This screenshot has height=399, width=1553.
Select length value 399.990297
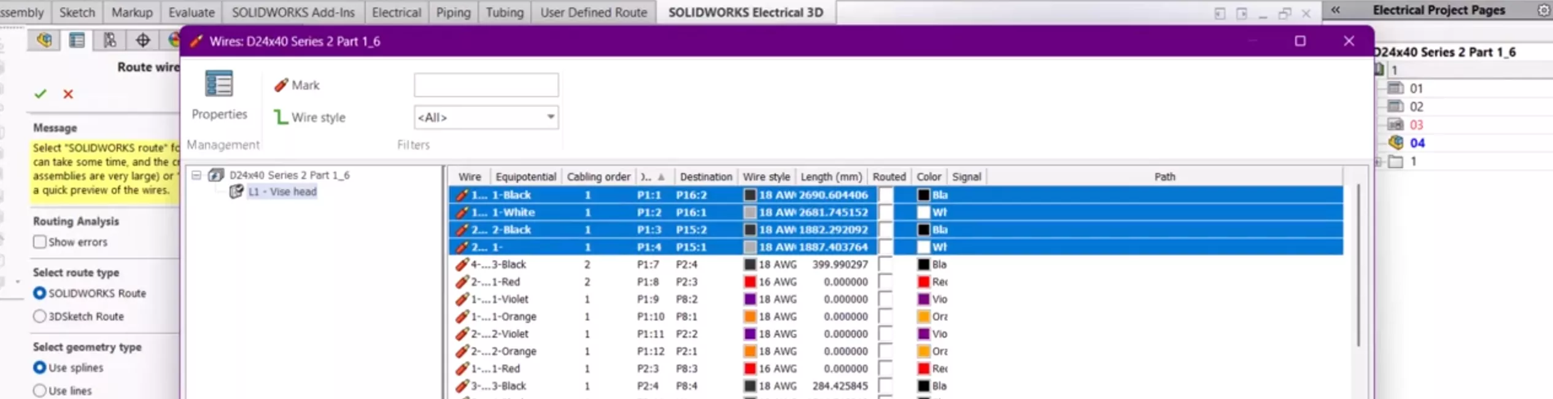pyautogui.click(x=840, y=265)
